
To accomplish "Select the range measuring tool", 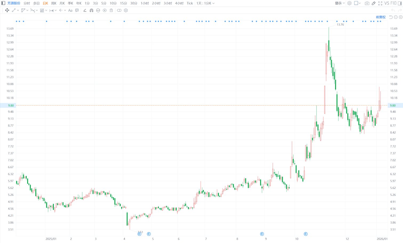I will [x=51, y=10].
